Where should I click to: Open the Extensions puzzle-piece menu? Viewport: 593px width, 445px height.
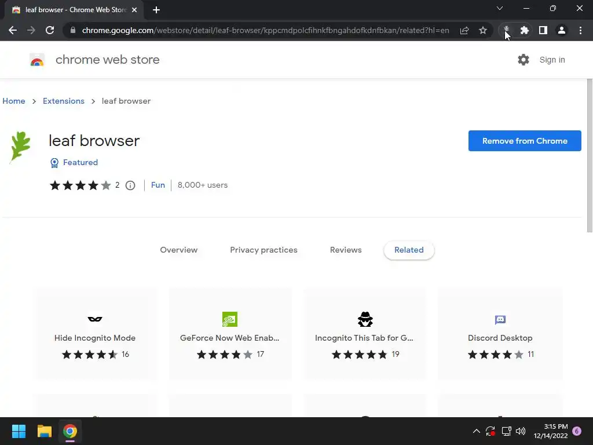point(524,30)
